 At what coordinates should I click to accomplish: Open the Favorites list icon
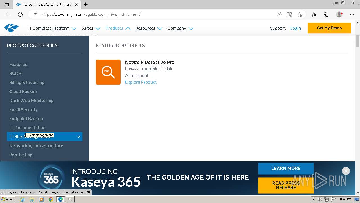tap(314, 14)
